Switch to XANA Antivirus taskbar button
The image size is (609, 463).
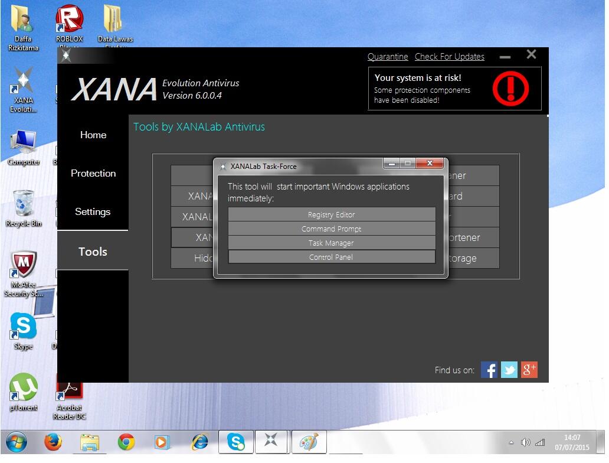tap(271, 442)
